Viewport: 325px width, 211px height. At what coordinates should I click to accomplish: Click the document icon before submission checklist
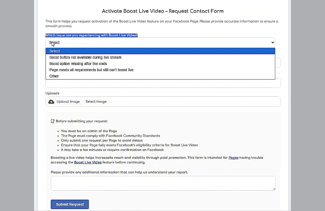[x=53, y=121]
